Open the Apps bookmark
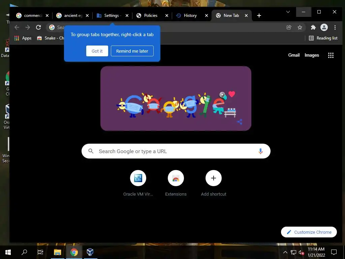 click(23, 38)
